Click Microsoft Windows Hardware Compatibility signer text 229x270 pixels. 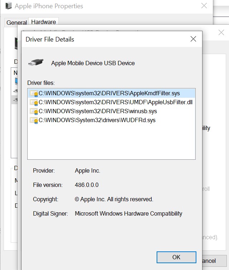(128, 213)
